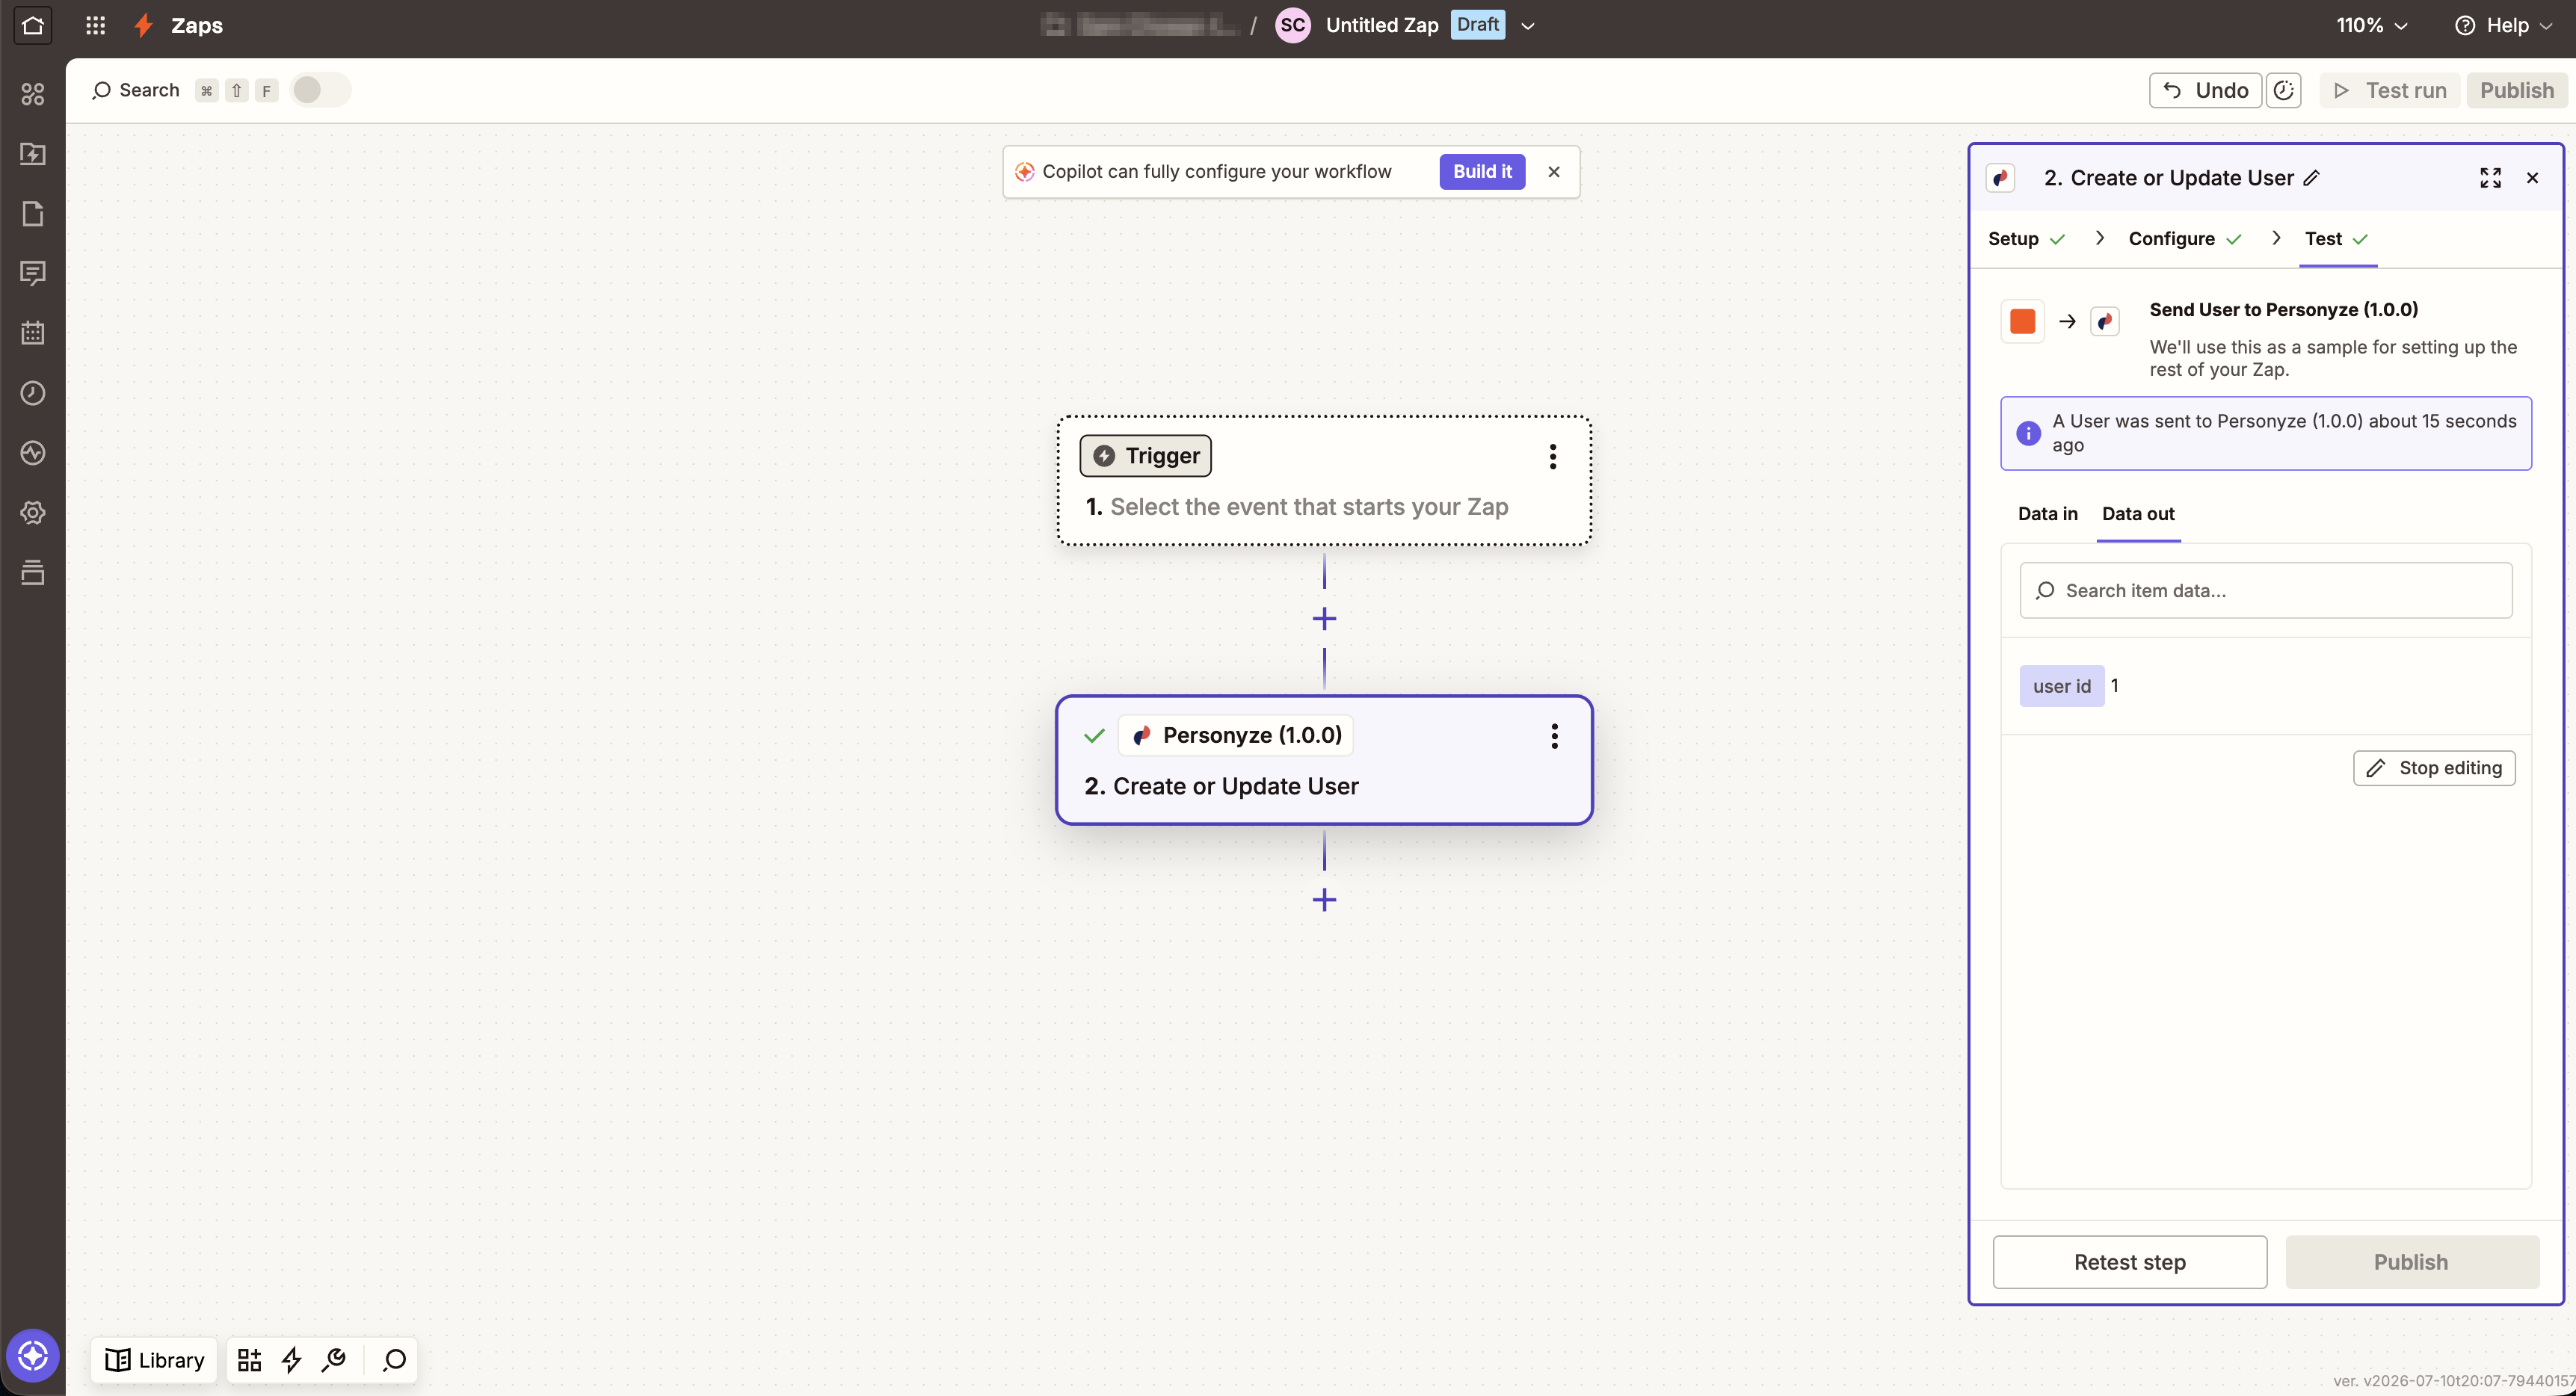
Task: Start a Test run
Action: click(2389, 90)
